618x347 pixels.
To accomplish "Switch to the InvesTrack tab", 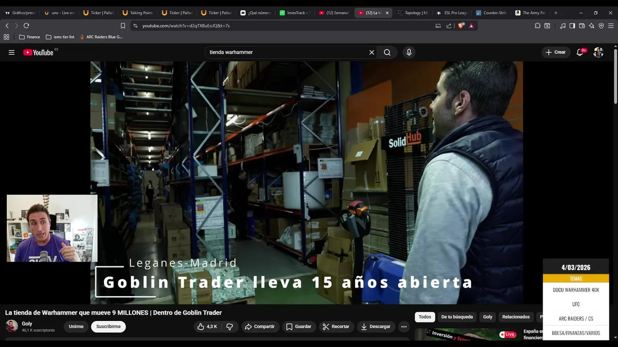I will [295, 13].
